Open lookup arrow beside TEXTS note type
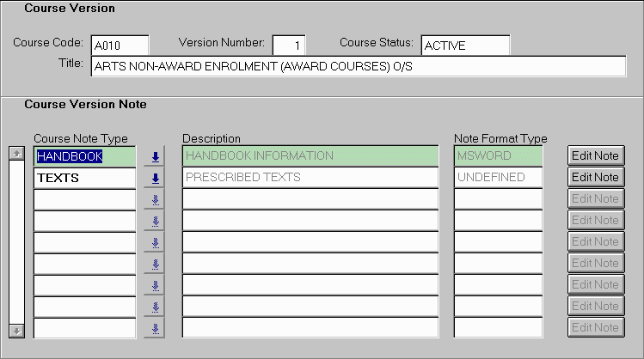Viewport: 644px width, 359px height. pyautogui.click(x=155, y=178)
